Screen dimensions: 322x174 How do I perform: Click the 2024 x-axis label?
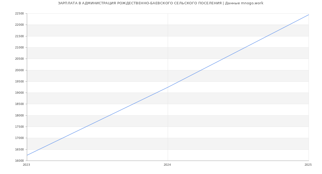pos(167,165)
